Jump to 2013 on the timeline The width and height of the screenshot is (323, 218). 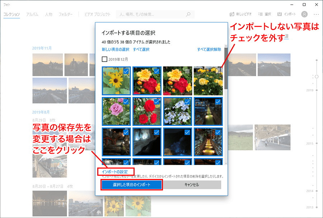(x=310, y=207)
